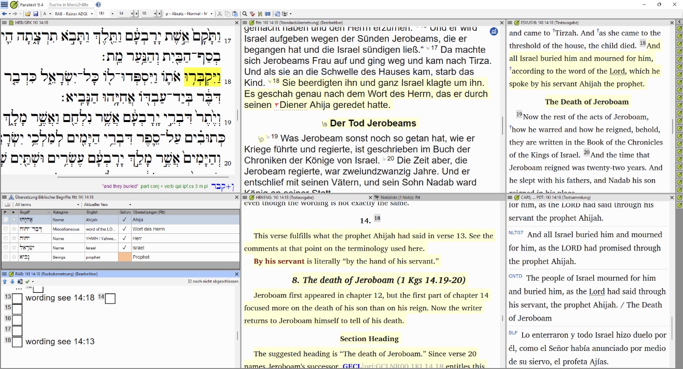Open the HBKENG panel hamburger menu
683x369 pixels.
click(245, 197)
